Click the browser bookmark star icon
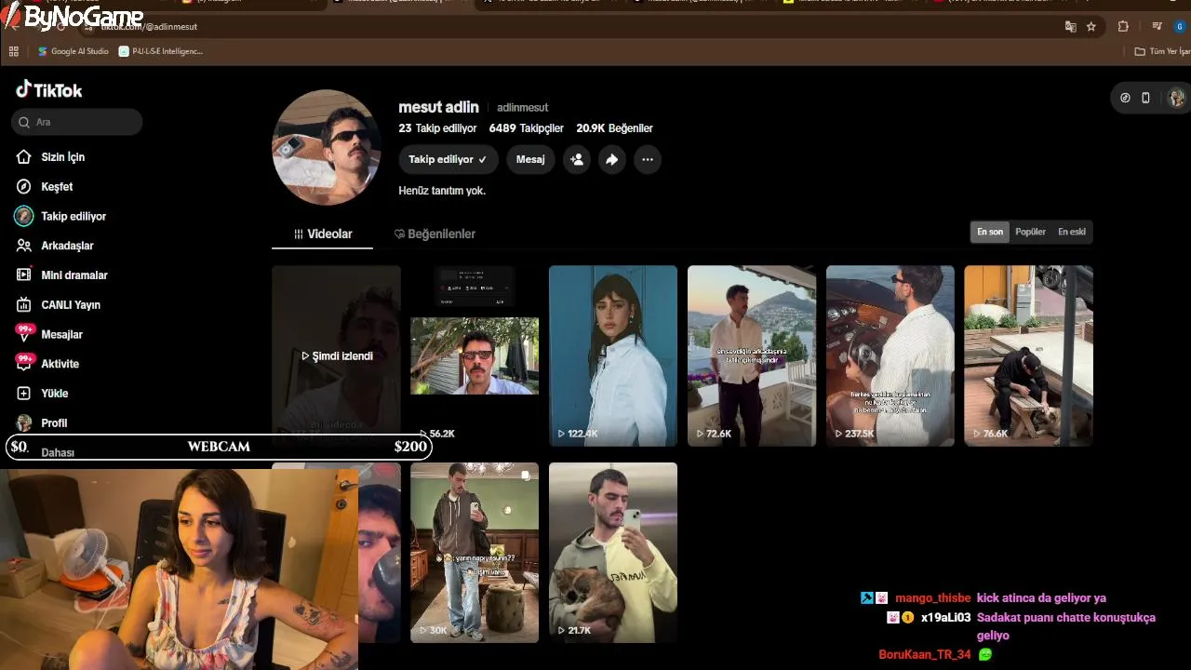The width and height of the screenshot is (1191, 670). click(x=1091, y=27)
